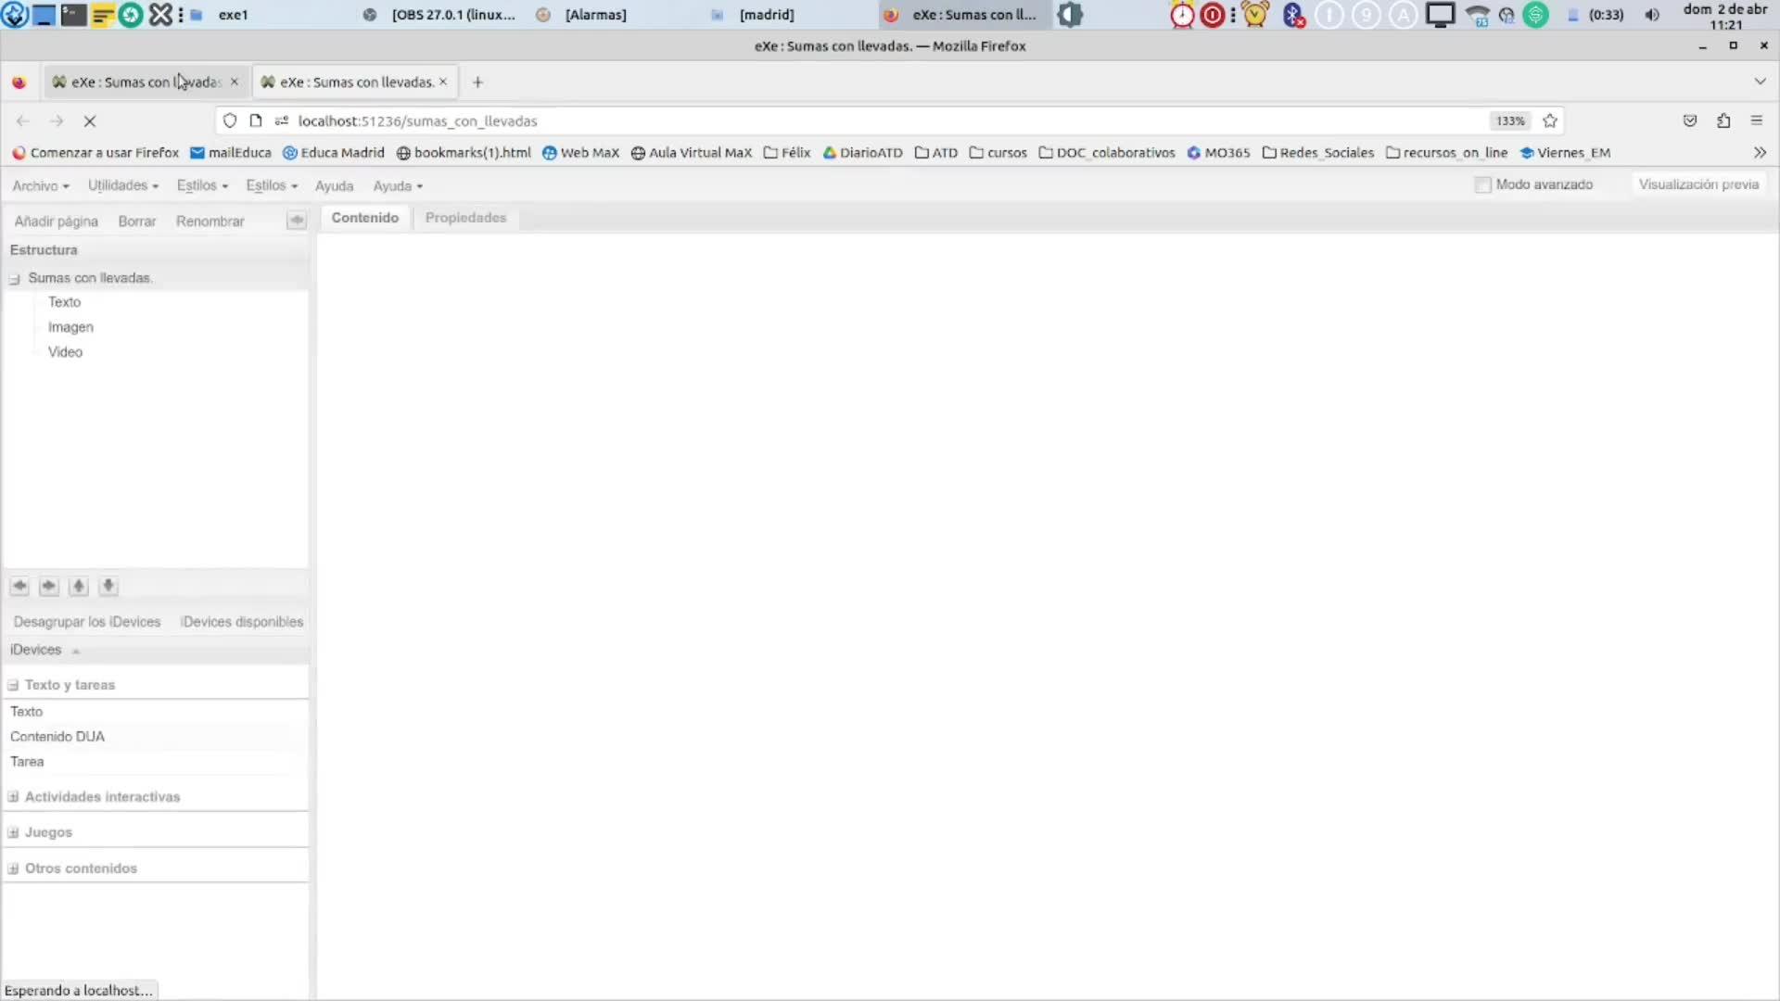
Task: Expand the Juegos iDevice group
Action: click(x=14, y=832)
